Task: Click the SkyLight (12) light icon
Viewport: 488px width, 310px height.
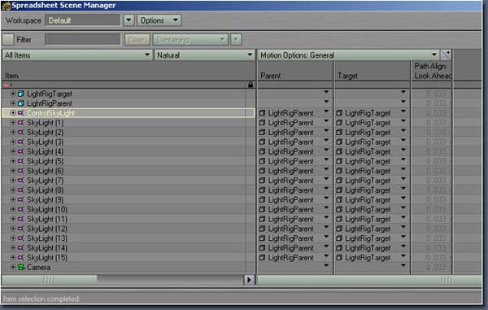Action: (x=20, y=229)
